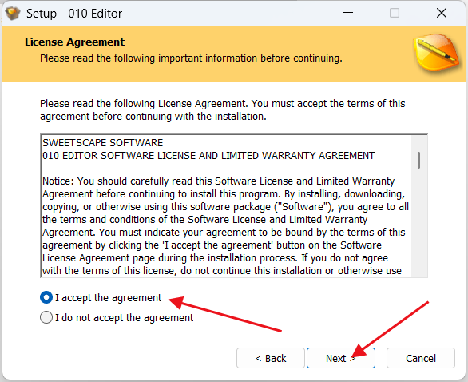
Task: Select the 'I accept the agreement' radio button
Action: (x=46, y=297)
